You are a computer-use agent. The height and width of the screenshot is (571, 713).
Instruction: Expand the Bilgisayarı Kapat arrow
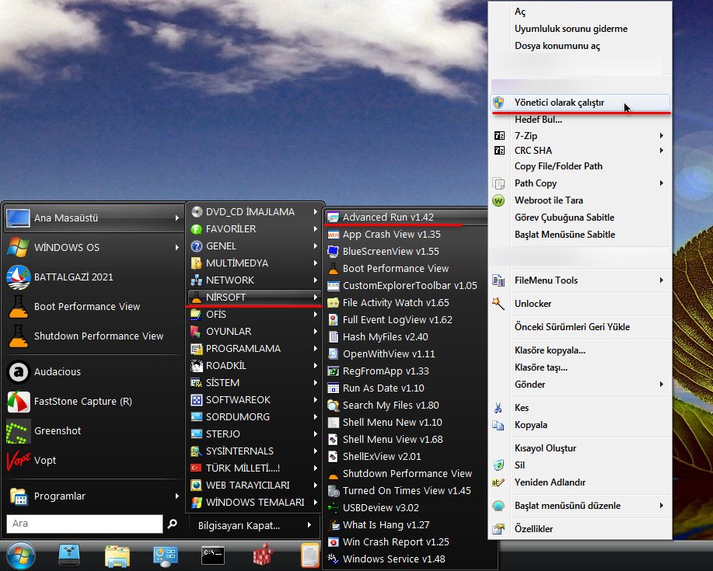pyautogui.click(x=309, y=525)
